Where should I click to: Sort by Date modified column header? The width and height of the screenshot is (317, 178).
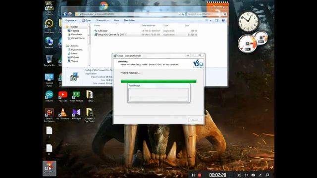click(x=149, y=26)
